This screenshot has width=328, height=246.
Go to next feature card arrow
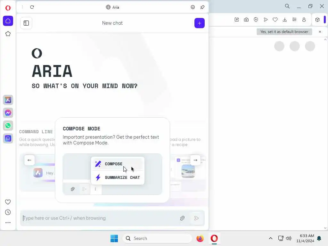[195, 160]
